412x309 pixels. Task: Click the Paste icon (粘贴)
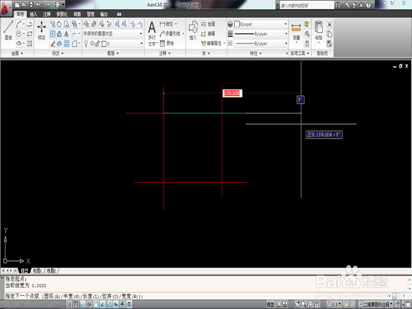(319, 30)
